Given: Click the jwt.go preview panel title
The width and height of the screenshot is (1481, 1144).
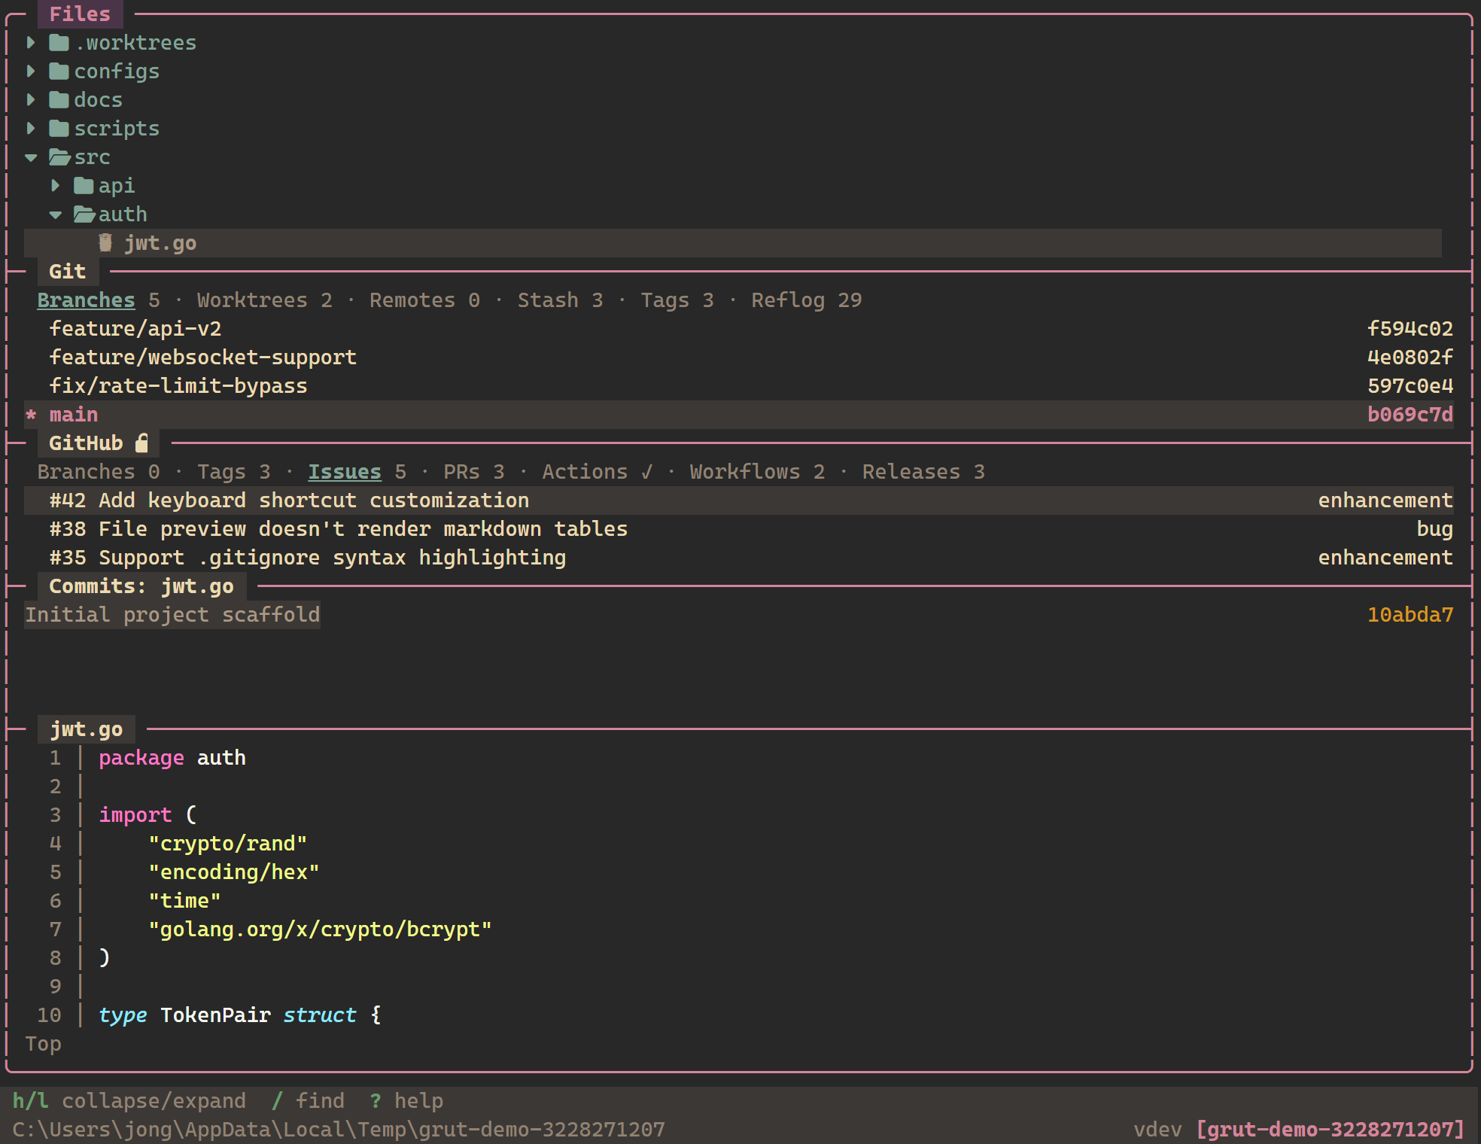Looking at the screenshot, I should coord(86,729).
